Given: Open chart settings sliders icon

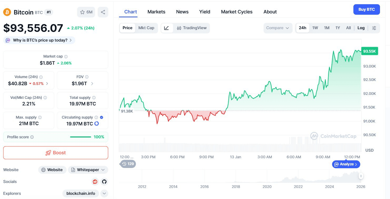Looking at the screenshot, I should click(x=374, y=28).
